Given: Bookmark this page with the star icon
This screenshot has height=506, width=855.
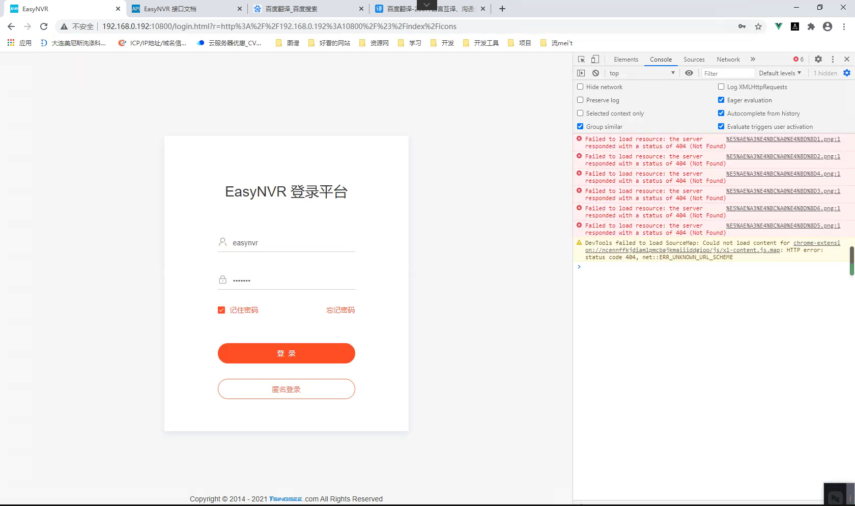Looking at the screenshot, I should pyautogui.click(x=758, y=26).
